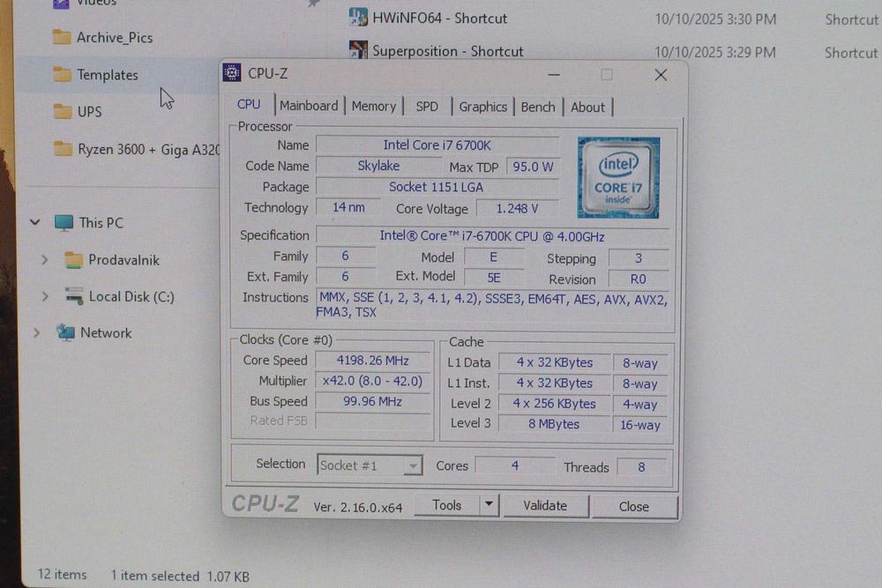Click the Templates folder icon
Image resolution: width=882 pixels, height=588 pixels.
[62, 74]
